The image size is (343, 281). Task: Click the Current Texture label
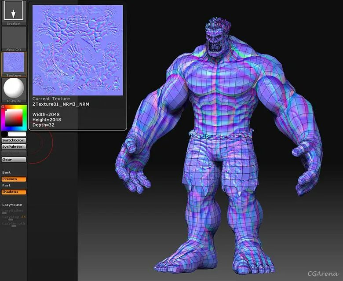pos(51,99)
